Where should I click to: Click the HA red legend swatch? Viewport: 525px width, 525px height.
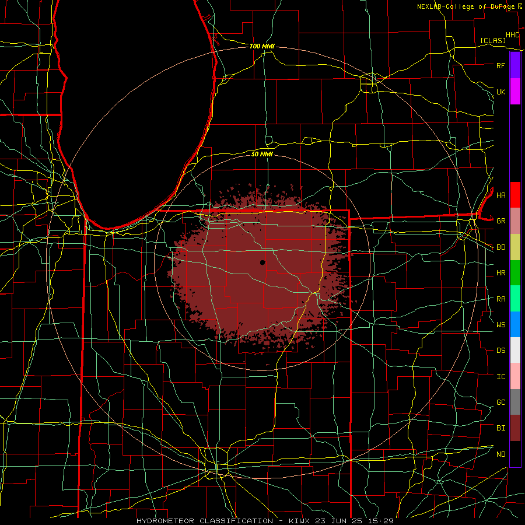pos(515,195)
